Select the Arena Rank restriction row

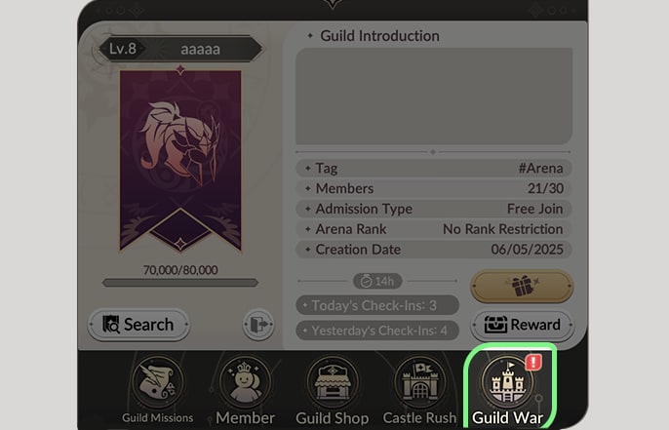[x=434, y=229]
